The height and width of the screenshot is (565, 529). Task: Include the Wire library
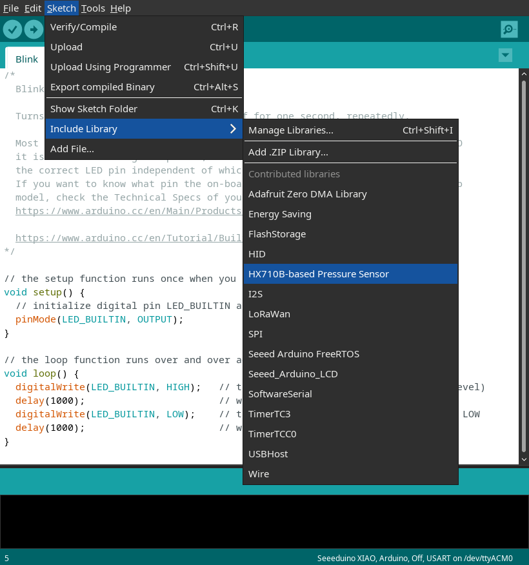point(350,474)
